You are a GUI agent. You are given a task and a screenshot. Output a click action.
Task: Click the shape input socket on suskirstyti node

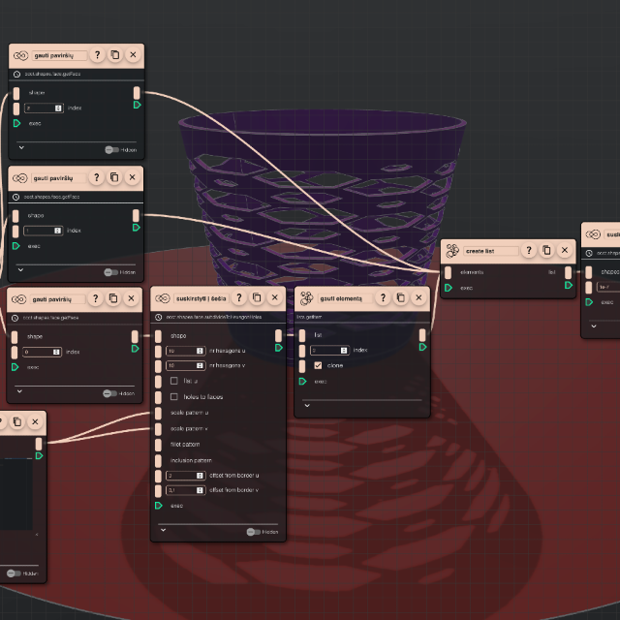[158, 336]
